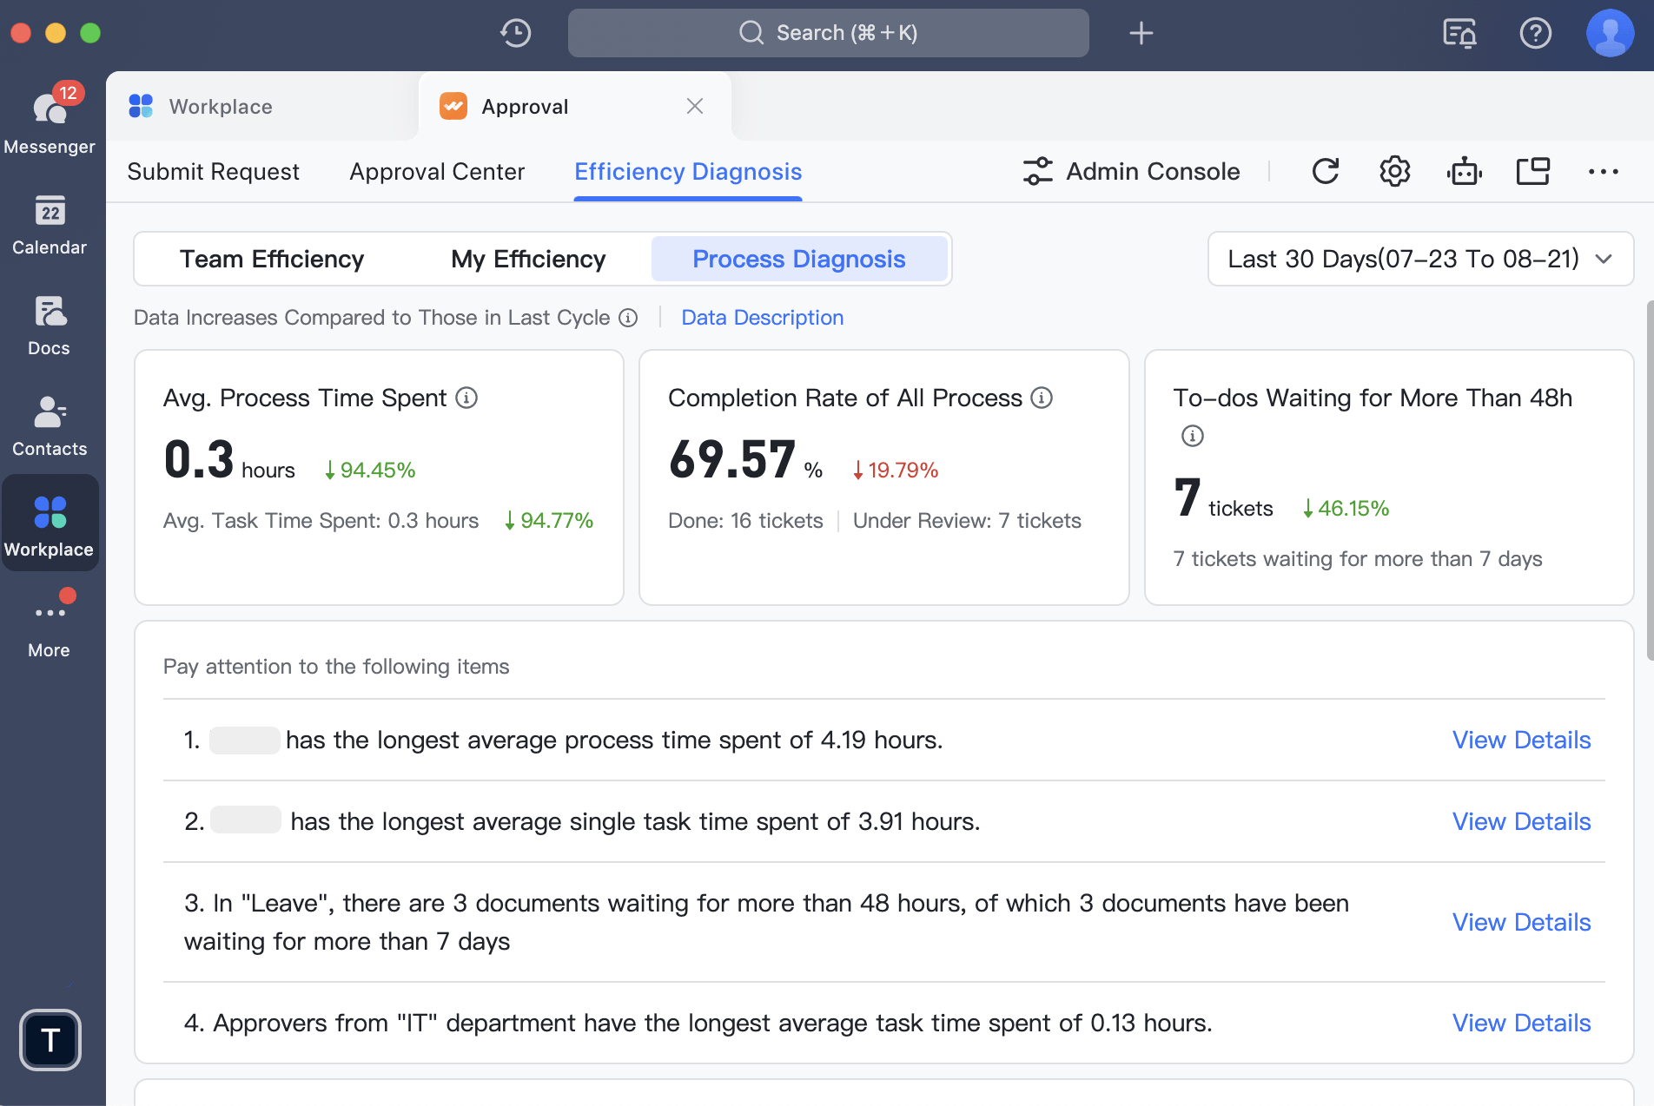
Task: Switch to Team Efficiency view
Action: pos(272,259)
